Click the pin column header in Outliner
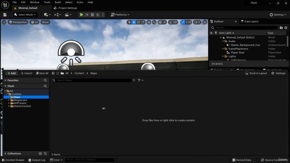290x163 pixels. [216, 33]
